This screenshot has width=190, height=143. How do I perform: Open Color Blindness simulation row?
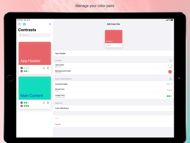point(114,108)
